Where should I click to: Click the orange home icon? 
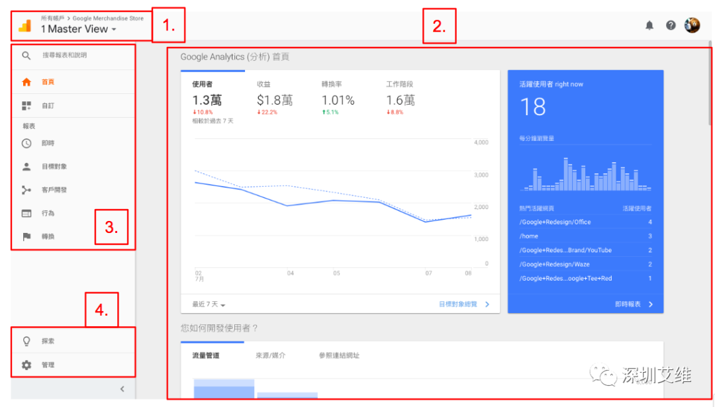coord(26,82)
